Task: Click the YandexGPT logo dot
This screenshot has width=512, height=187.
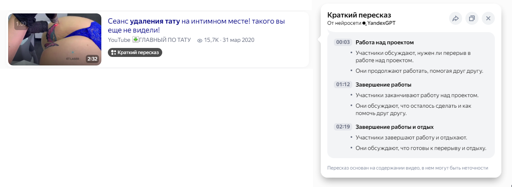Action: pos(364,24)
